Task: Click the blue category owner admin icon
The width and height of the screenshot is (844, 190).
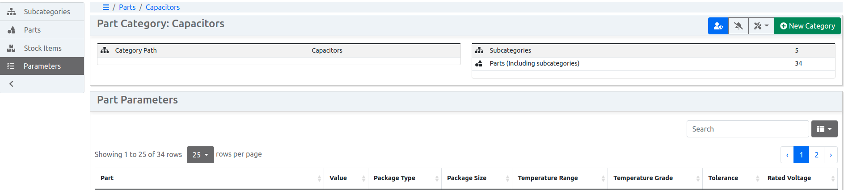Action: [x=718, y=26]
